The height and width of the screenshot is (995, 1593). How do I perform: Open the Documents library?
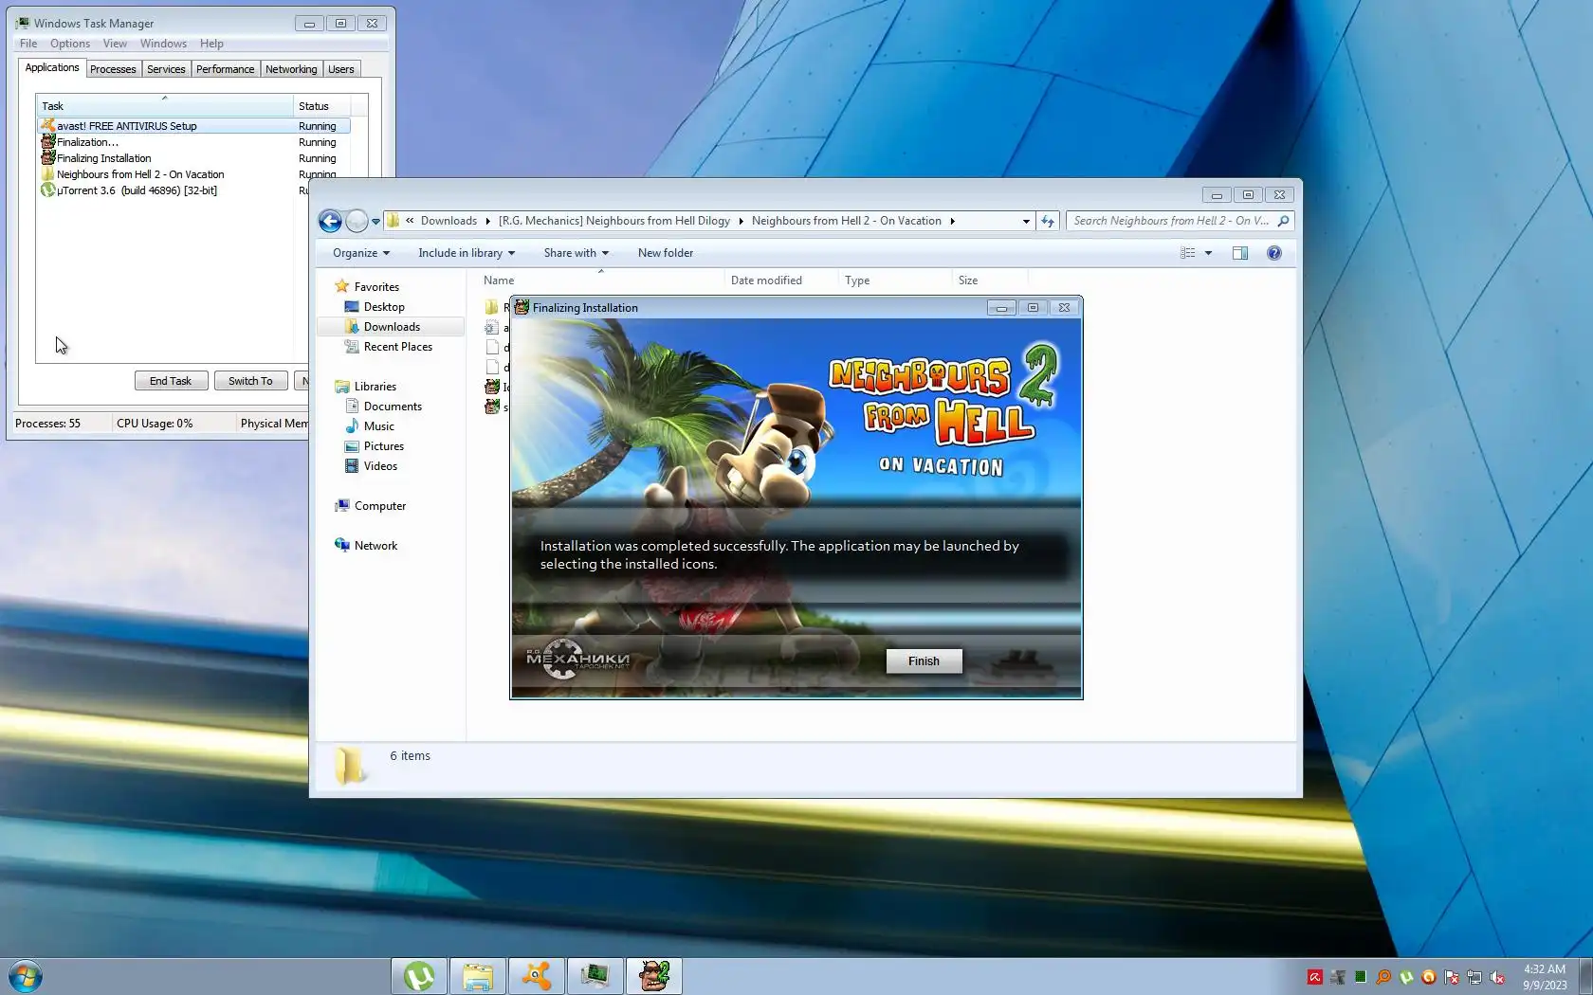pyautogui.click(x=384, y=407)
